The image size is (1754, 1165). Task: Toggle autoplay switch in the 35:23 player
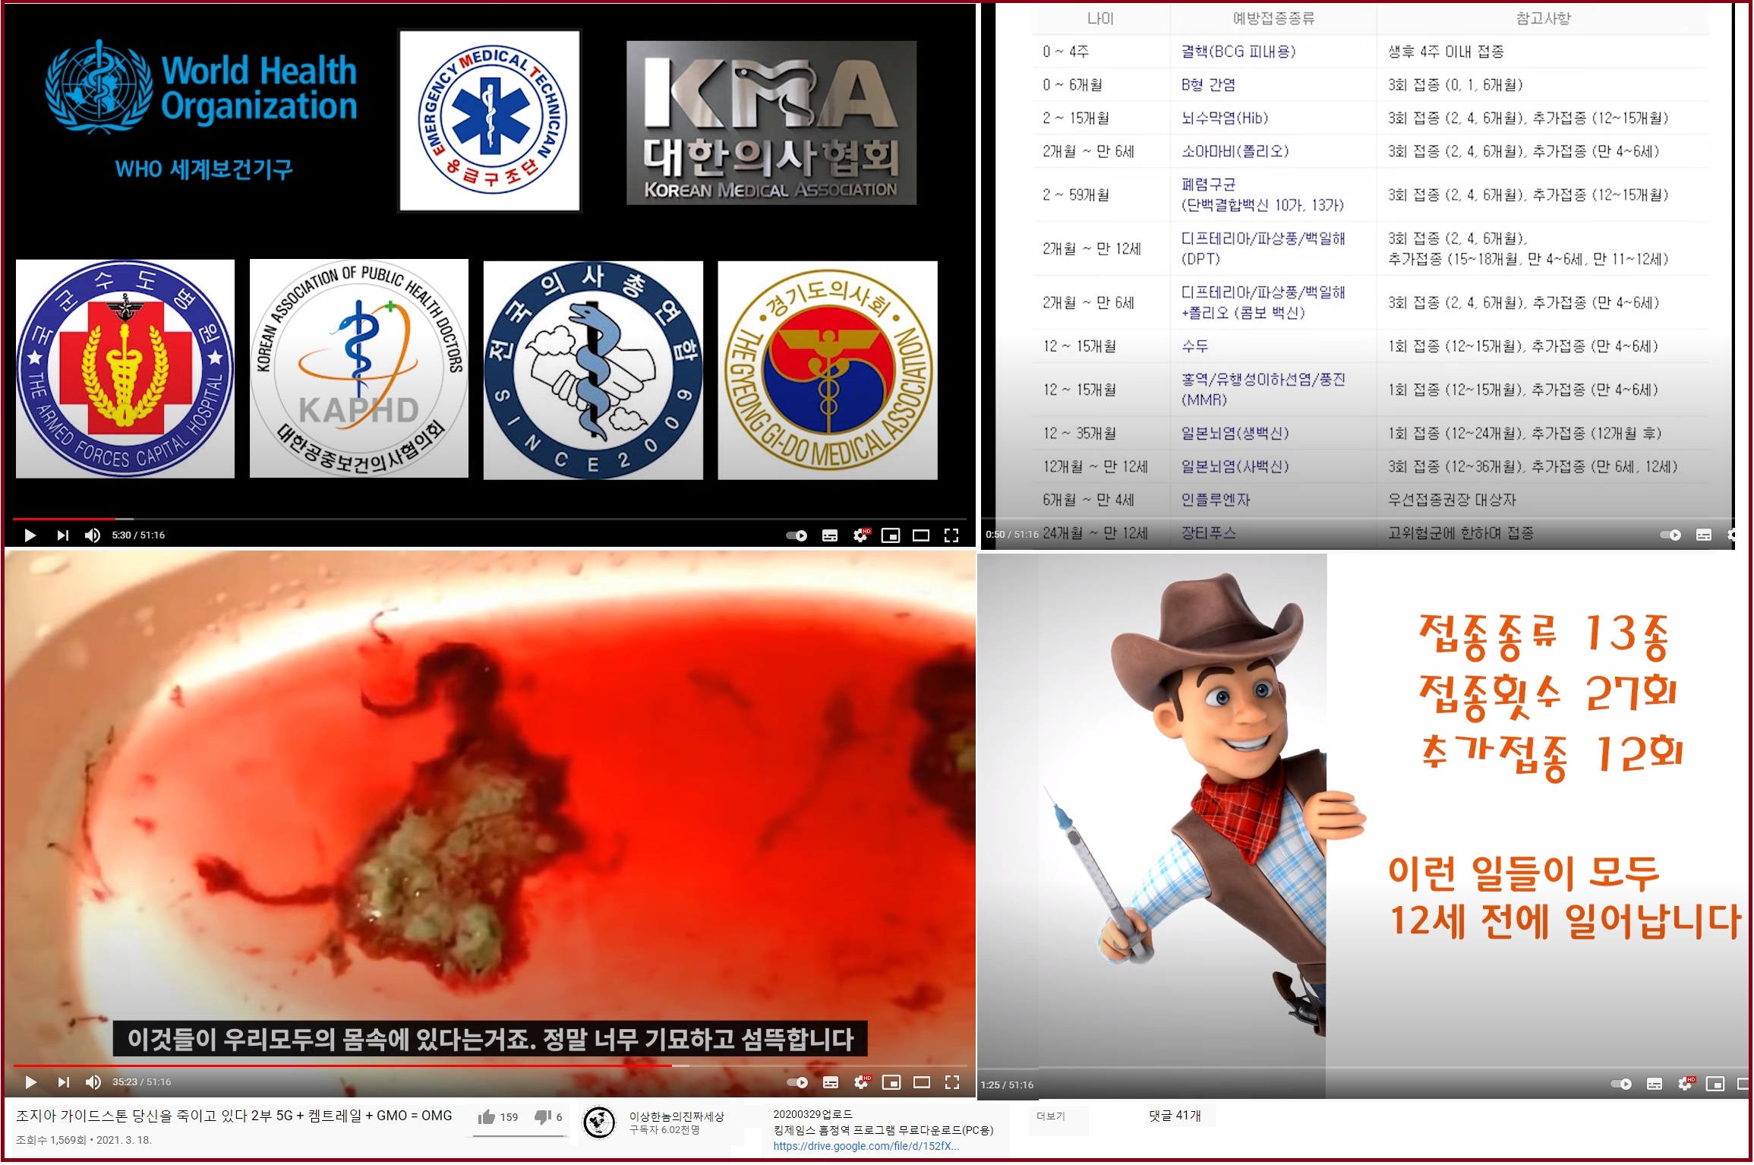(798, 1084)
